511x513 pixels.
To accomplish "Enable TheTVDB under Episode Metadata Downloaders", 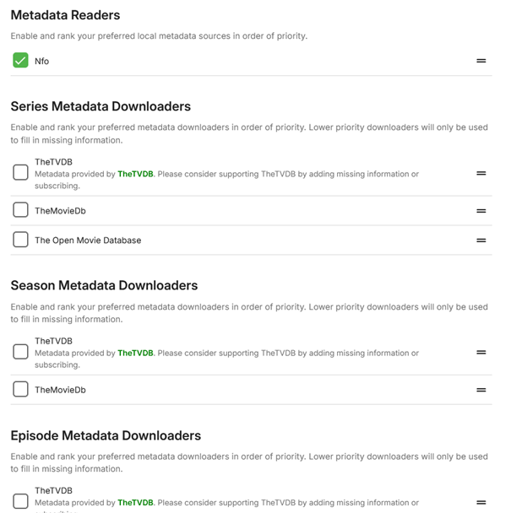I will point(20,502).
